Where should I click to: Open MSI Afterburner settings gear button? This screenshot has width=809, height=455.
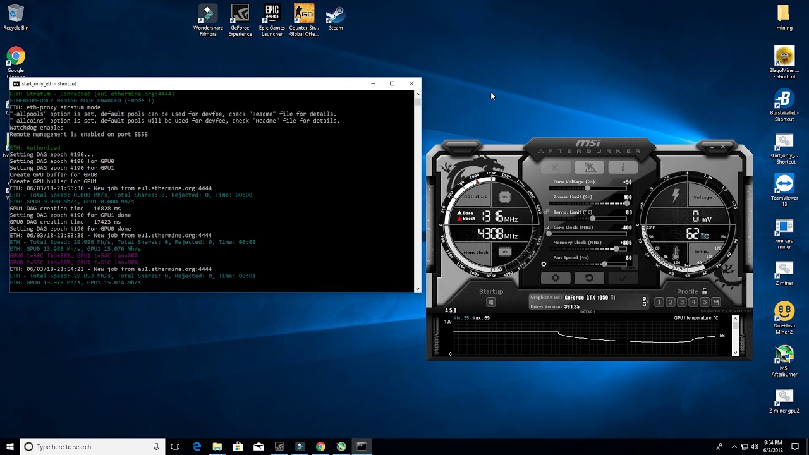tap(556, 278)
